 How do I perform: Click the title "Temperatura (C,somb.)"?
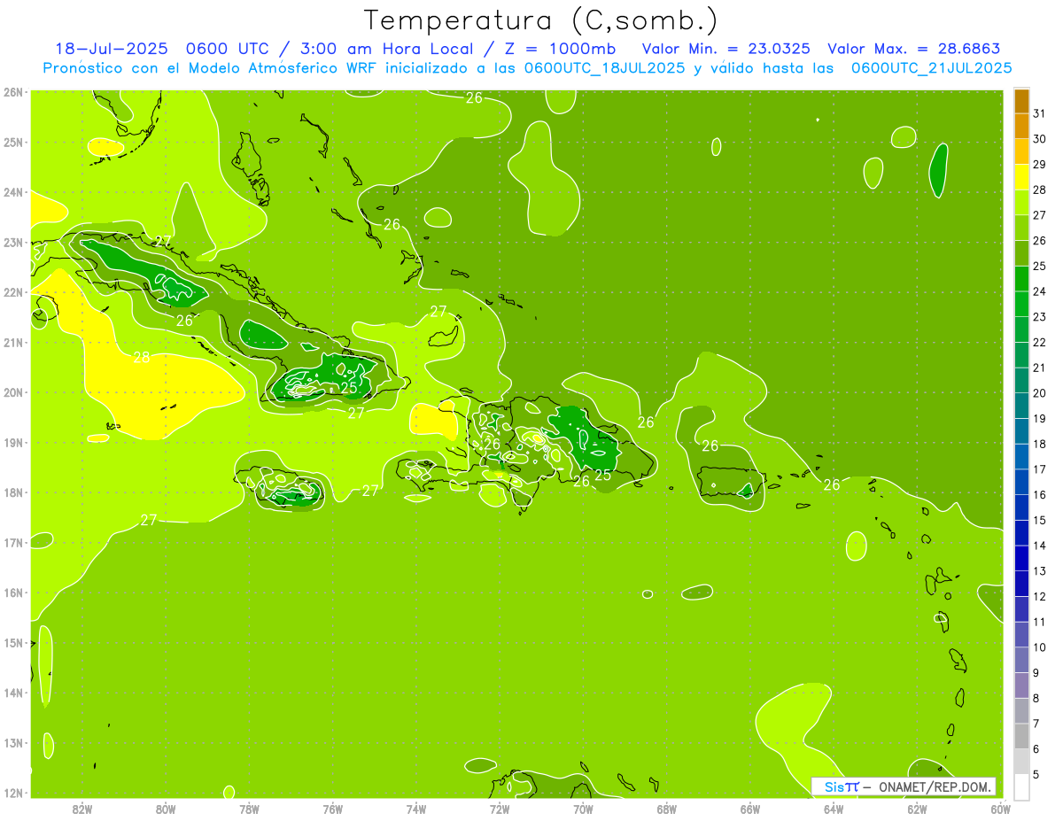pos(541,20)
